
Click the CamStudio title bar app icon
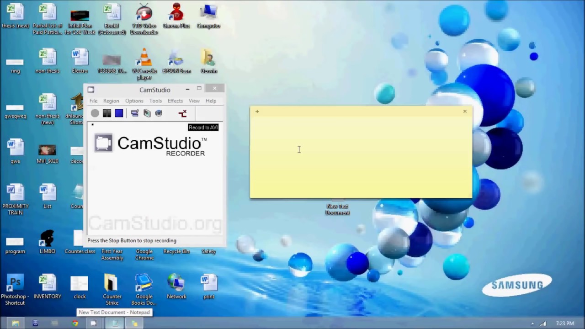(91, 90)
